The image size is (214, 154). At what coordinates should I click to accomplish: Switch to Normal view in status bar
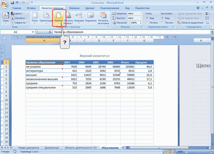pos(166,152)
